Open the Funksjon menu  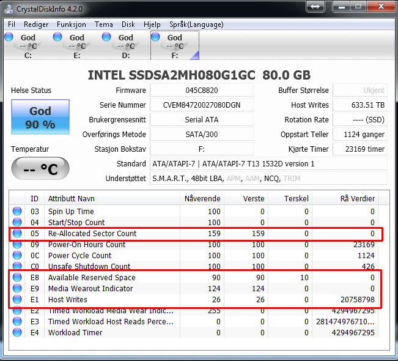pos(72,24)
